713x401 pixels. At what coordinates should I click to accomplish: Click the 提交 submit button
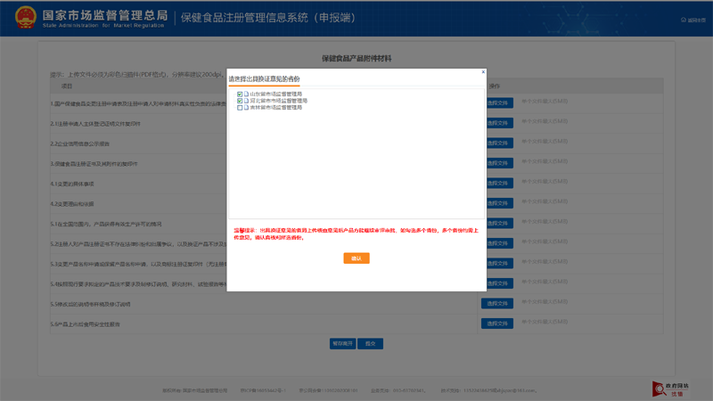tap(370, 343)
